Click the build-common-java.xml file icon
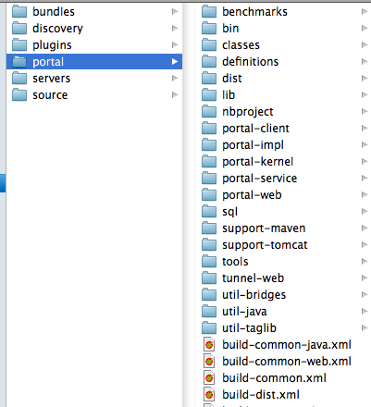The height and width of the screenshot is (407, 371). click(209, 344)
